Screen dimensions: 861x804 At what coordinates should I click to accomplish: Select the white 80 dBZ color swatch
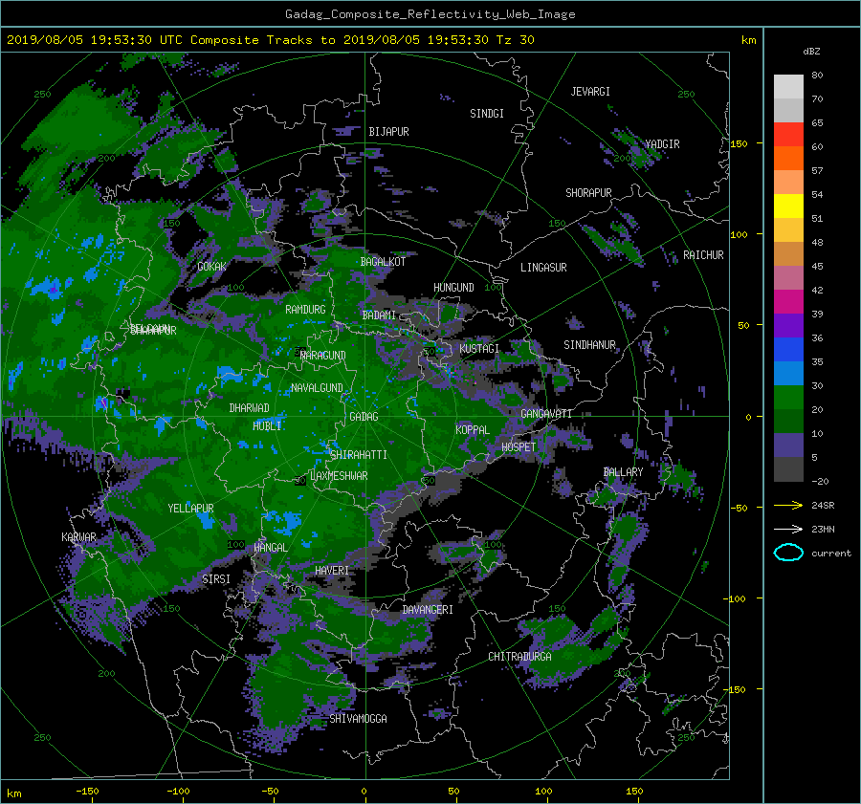[x=788, y=86]
